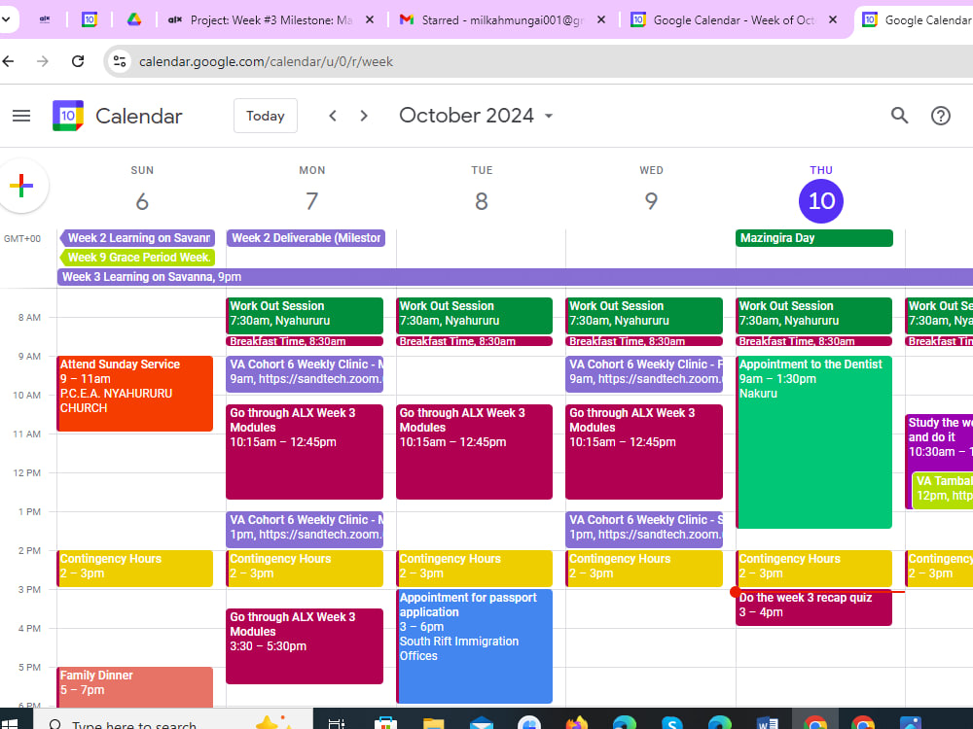View site information icon in address bar
This screenshot has width=973, height=729.
pyautogui.click(x=119, y=61)
